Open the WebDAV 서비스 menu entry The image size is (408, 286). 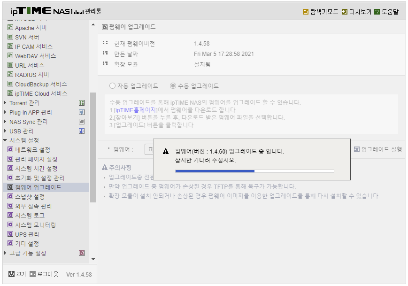coord(35,56)
